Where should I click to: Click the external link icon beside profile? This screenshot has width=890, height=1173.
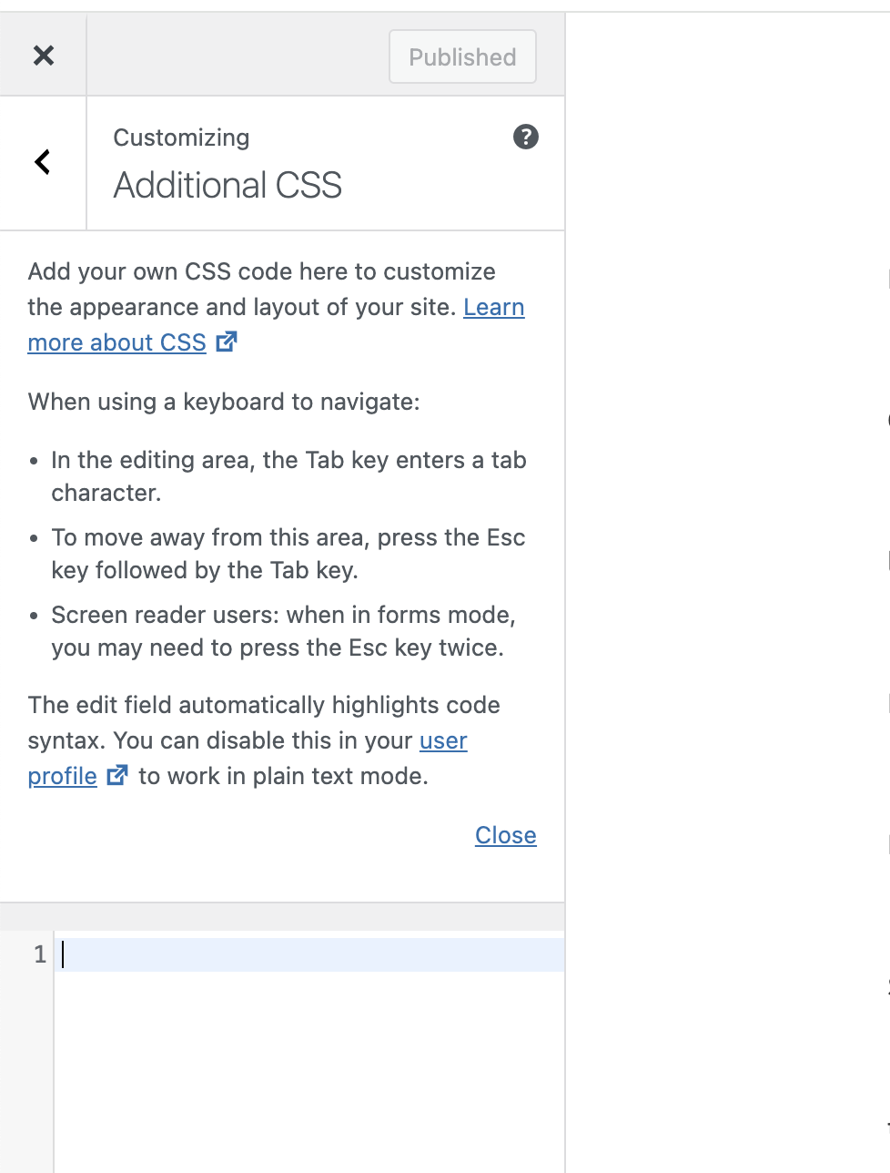pyautogui.click(x=117, y=775)
